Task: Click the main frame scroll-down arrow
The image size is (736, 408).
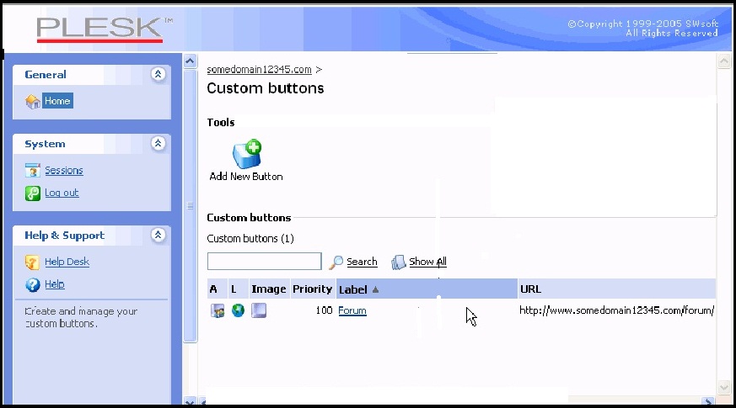Action: click(724, 387)
